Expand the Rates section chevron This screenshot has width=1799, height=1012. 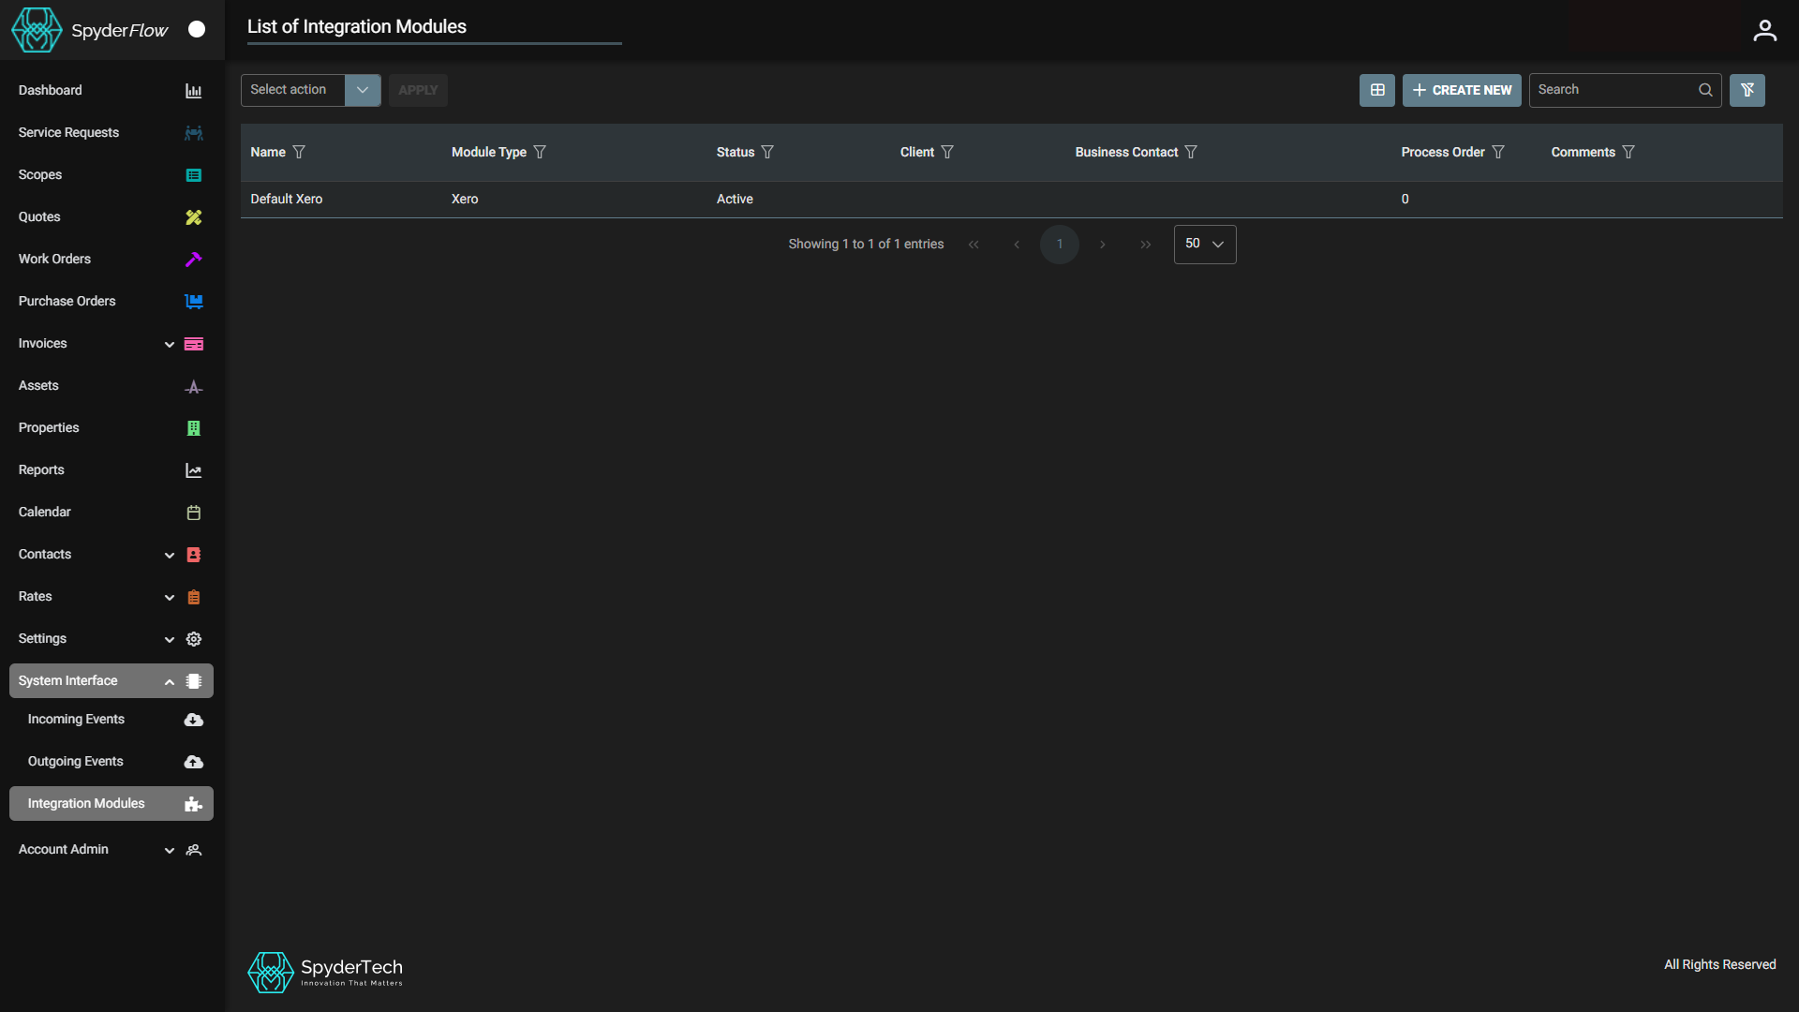point(170,597)
